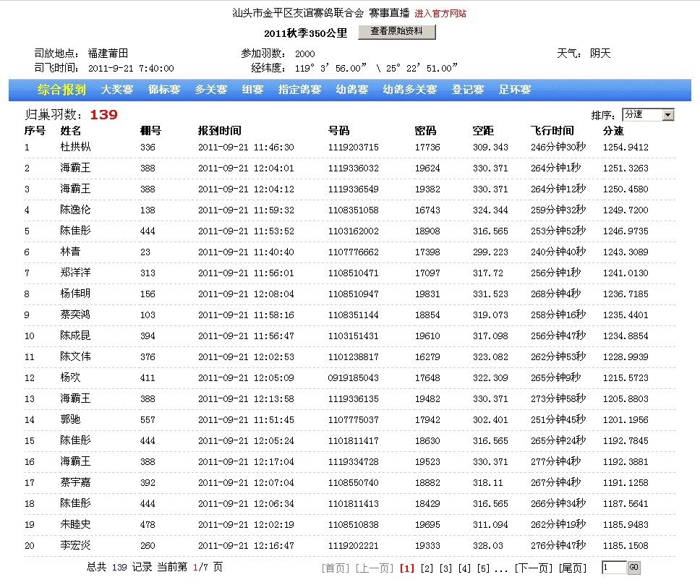This screenshot has height=585, width=700.
Task: Go to page [3] in pagination
Action: [445, 568]
